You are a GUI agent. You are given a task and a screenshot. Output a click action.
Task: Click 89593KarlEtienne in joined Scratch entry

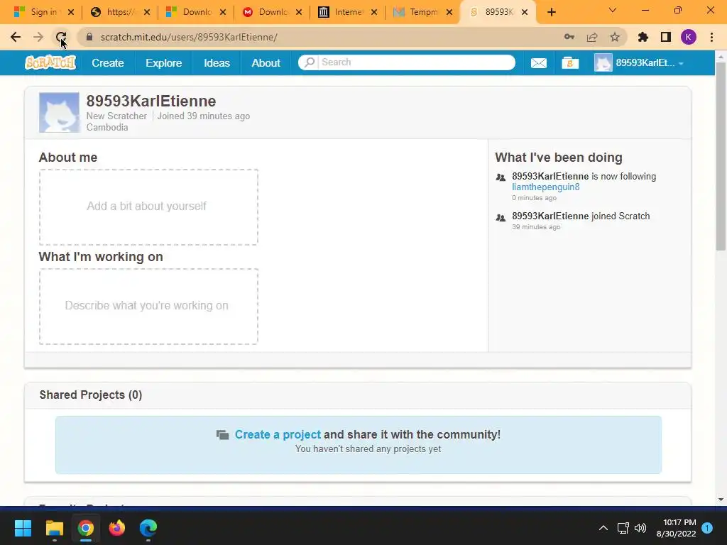point(550,216)
